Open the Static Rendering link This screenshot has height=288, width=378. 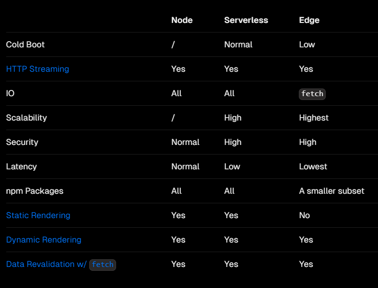click(38, 215)
